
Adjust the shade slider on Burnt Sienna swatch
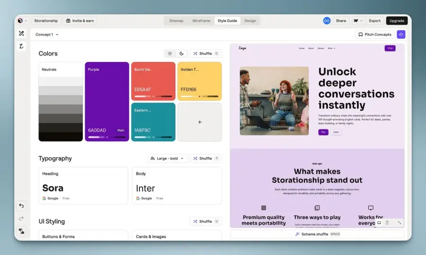(x=153, y=97)
